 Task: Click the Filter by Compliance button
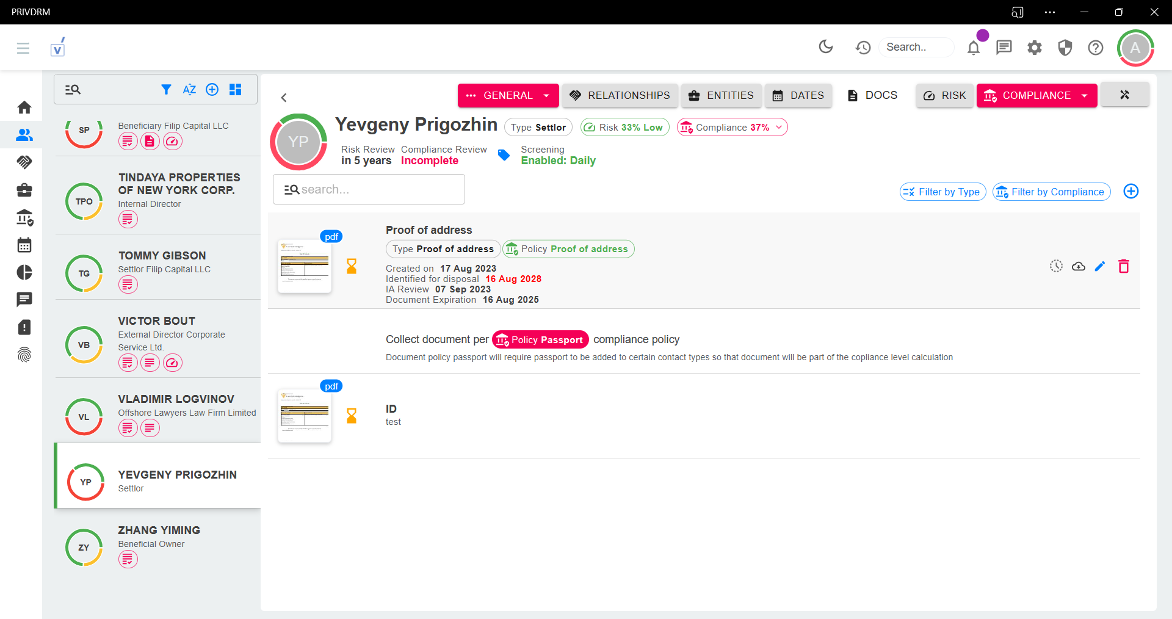tap(1051, 192)
